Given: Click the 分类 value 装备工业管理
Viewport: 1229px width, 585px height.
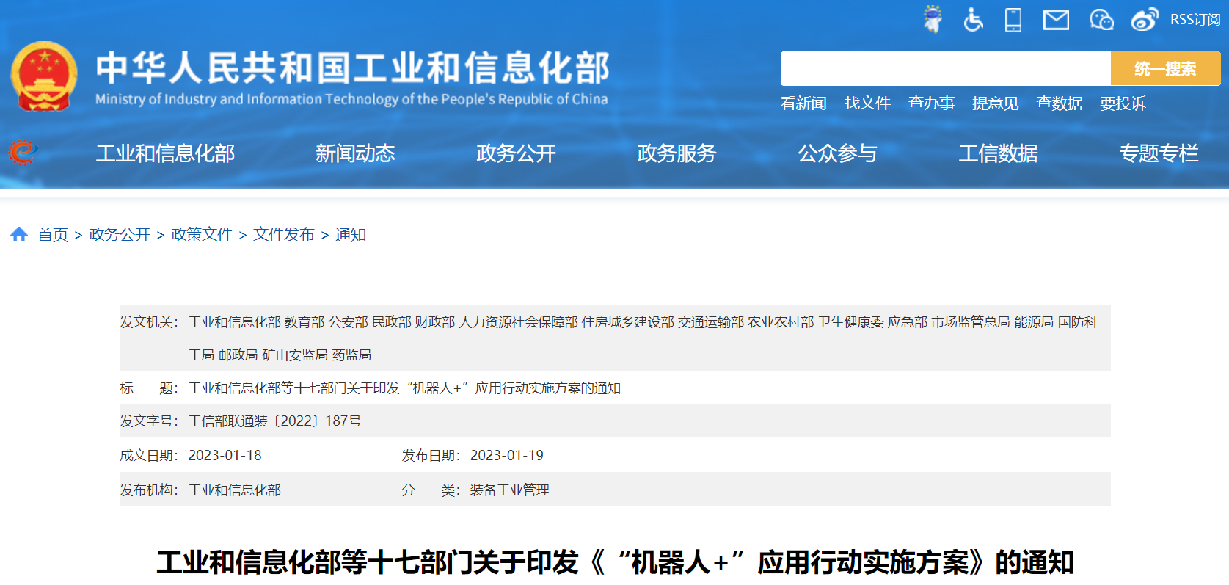Looking at the screenshot, I should point(509,490).
